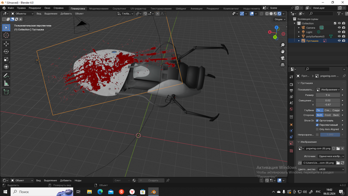Image resolution: width=348 pixels, height=196 pixels.
Task: Open the Источник dropdown
Action: click(331, 156)
